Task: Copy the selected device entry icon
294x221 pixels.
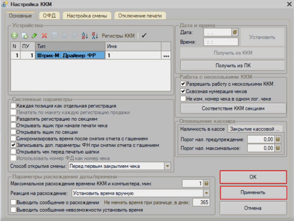Action: point(24,36)
